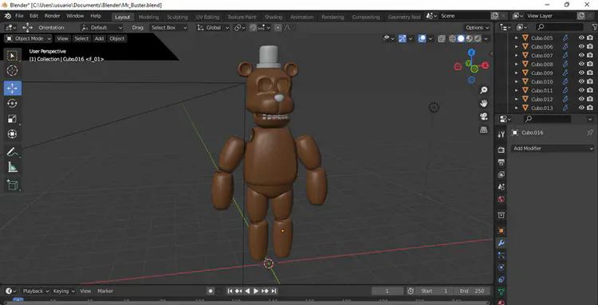The height and width of the screenshot is (305, 598).
Task: Jump to the timeline end frame
Action: [273, 291]
